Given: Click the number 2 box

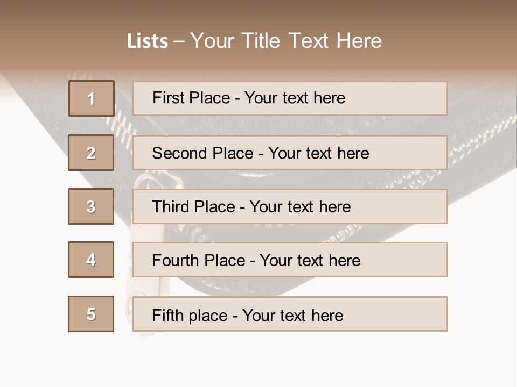Looking at the screenshot, I should click(x=91, y=153).
